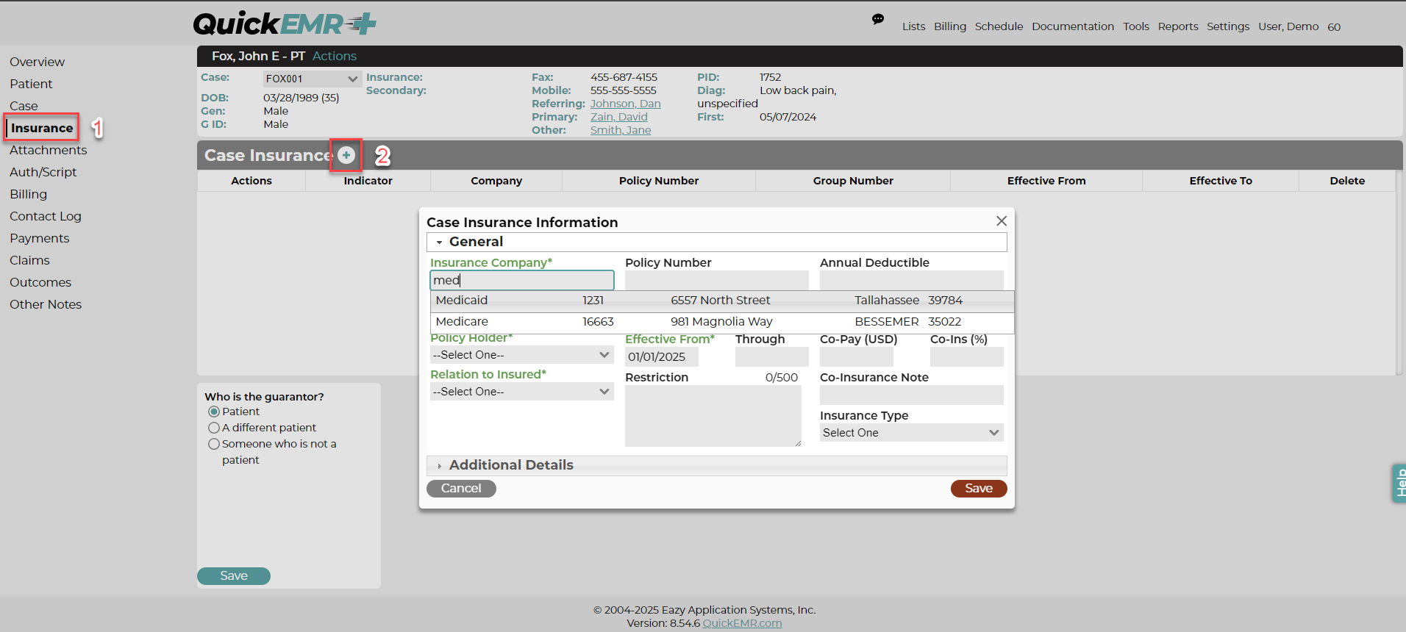Choose Medicare from the suggestion list
The width and height of the screenshot is (1406, 632).
pos(722,322)
